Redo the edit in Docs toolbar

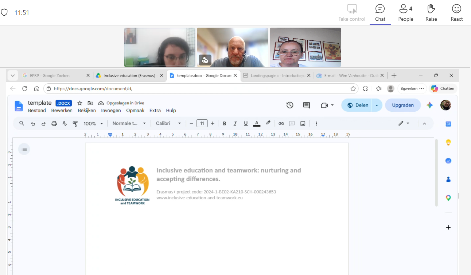click(43, 124)
